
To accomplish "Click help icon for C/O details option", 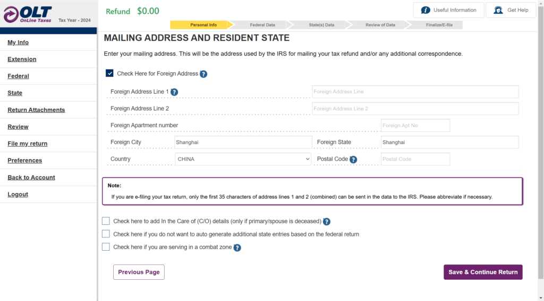I will [327, 222].
